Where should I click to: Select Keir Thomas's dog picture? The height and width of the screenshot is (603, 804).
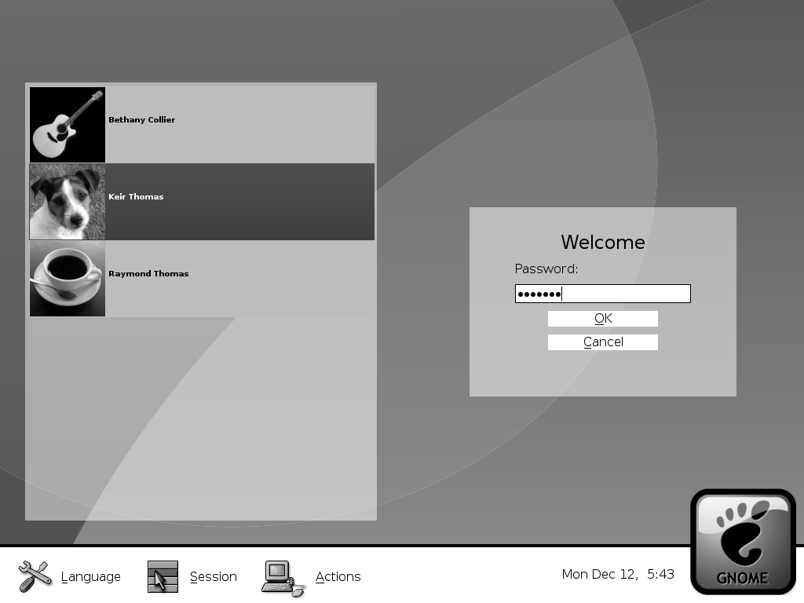pos(68,202)
